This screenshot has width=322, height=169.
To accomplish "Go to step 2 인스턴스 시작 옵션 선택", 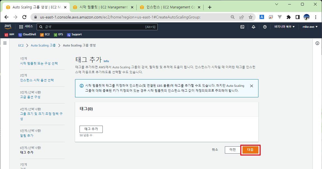I will click(x=37, y=80).
